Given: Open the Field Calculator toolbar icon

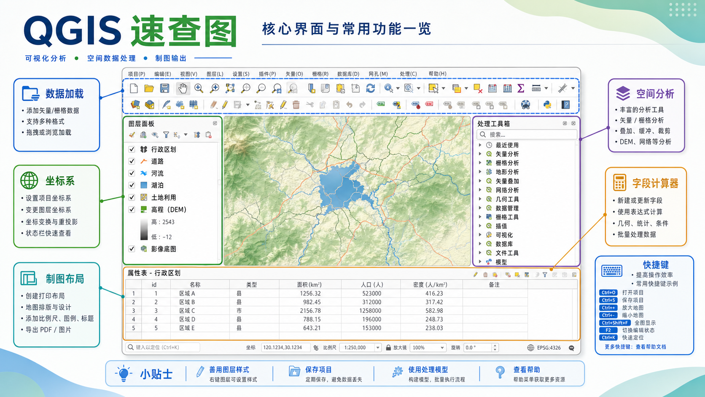Looking at the screenshot, I should (x=507, y=88).
